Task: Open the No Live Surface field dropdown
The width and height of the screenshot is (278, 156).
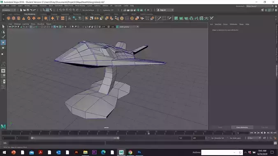Action: point(88,10)
